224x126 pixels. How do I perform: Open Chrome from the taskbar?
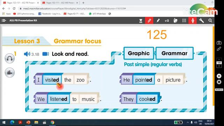click(52, 122)
